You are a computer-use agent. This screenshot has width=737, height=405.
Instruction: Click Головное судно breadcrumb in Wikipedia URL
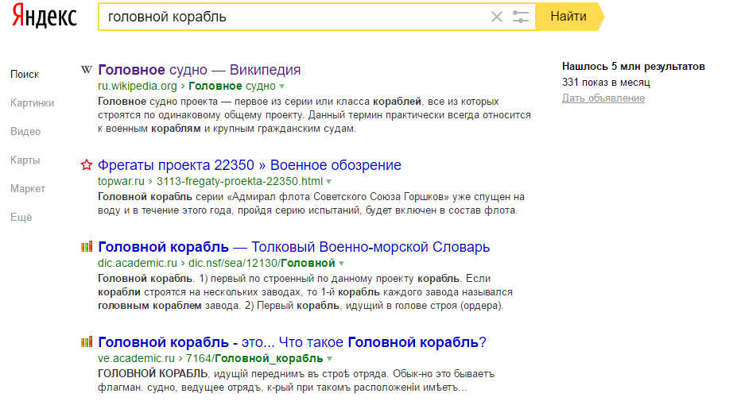[x=231, y=86]
